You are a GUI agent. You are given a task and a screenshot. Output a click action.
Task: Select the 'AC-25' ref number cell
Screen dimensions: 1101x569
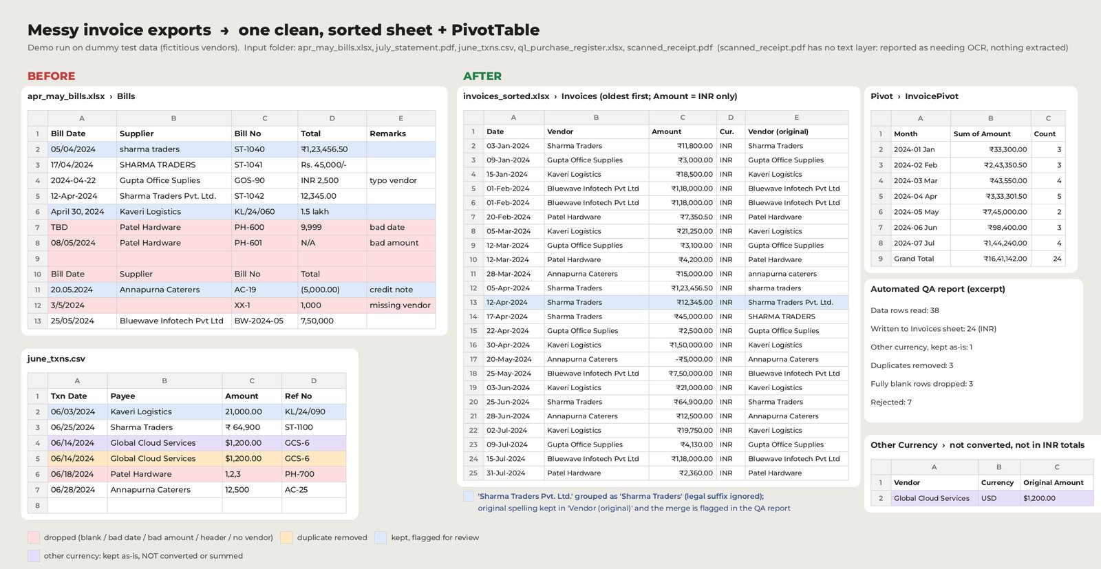(x=314, y=490)
